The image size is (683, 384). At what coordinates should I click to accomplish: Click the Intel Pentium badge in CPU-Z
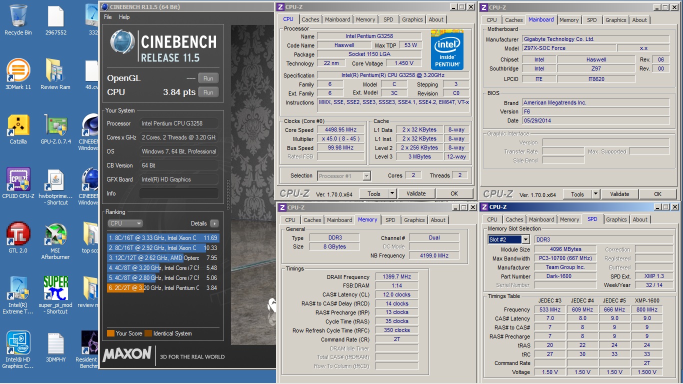447,50
